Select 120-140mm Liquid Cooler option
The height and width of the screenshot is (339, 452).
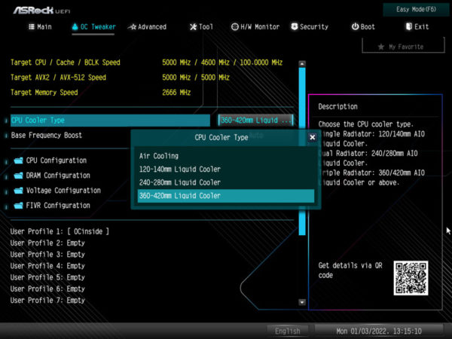point(179,169)
